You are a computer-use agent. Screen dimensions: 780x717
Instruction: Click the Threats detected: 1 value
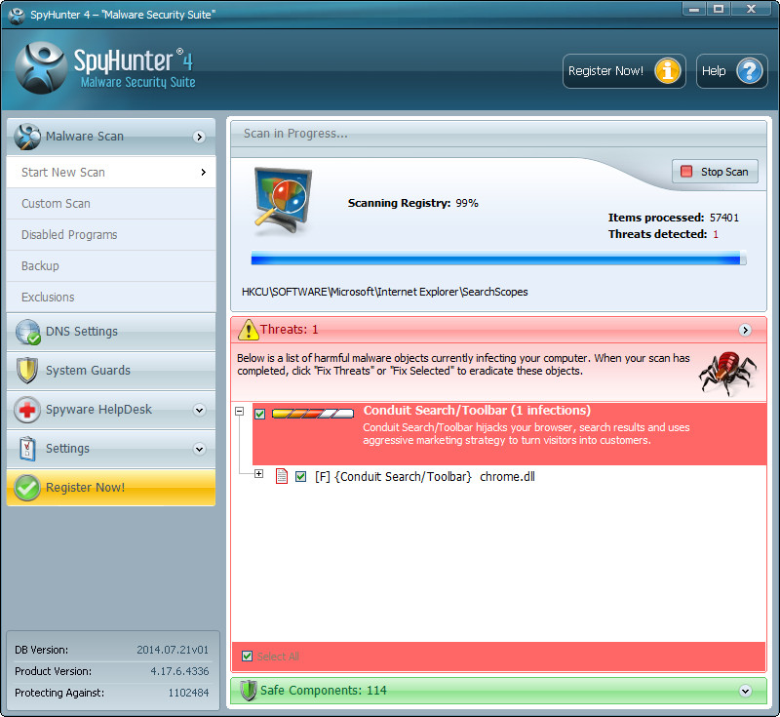tap(716, 234)
